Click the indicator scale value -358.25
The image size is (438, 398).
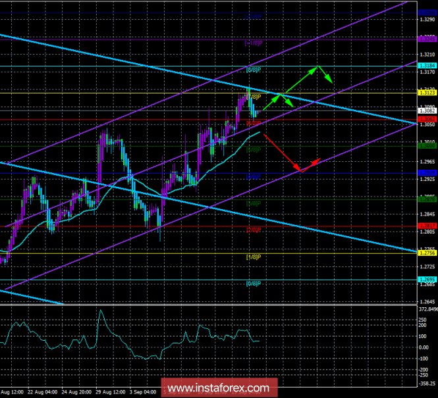(x=427, y=384)
